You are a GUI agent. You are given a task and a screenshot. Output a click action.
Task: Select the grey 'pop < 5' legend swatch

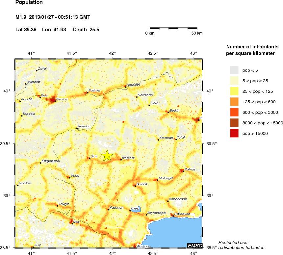point(234,70)
